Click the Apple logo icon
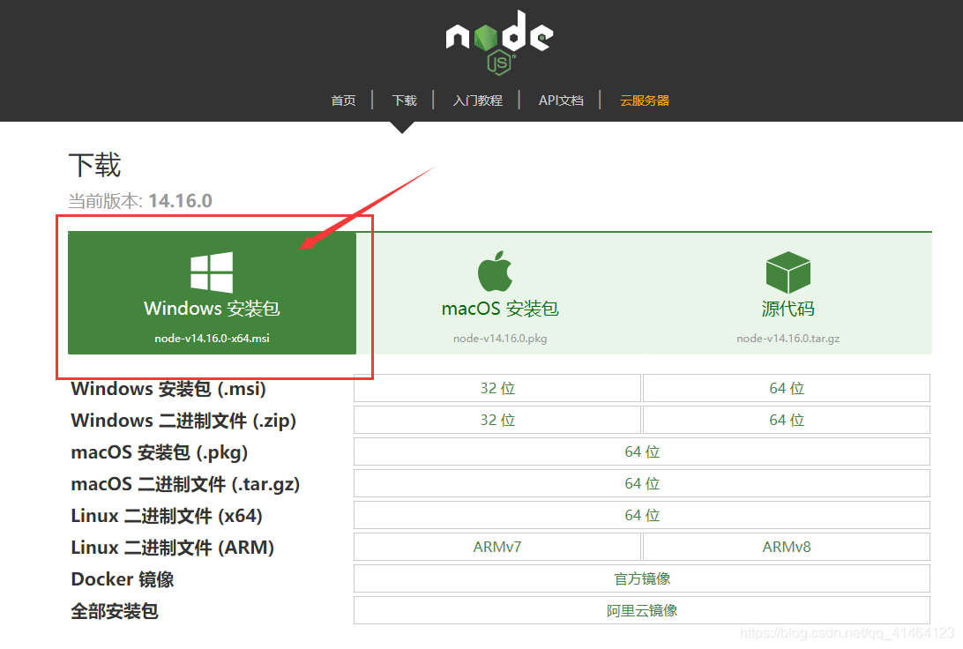963x649 pixels. tap(495, 271)
